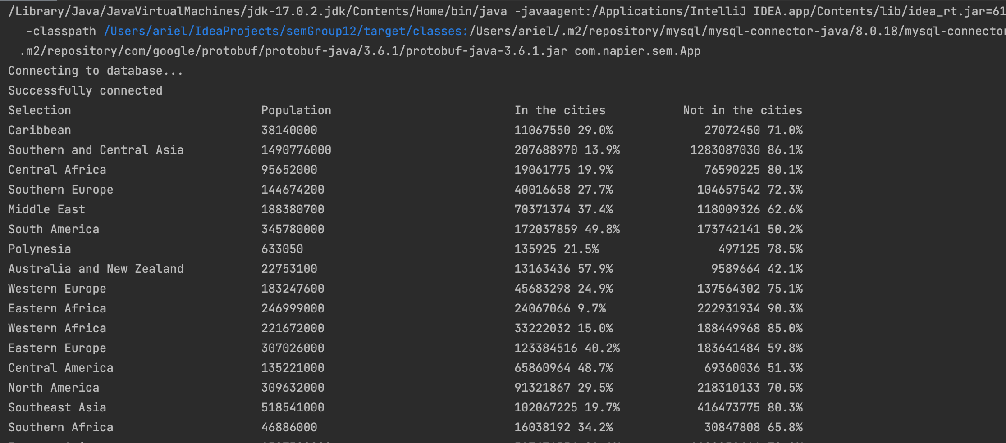Select the 'Southeast Asia' row label

57,407
